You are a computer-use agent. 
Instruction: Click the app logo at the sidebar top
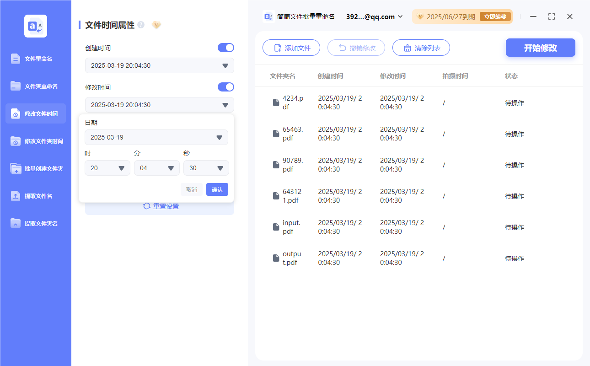pos(35,26)
